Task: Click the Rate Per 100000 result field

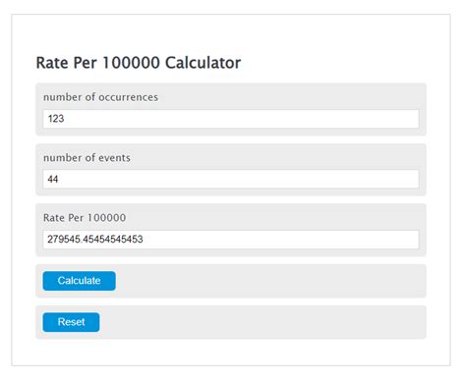Action: click(231, 240)
